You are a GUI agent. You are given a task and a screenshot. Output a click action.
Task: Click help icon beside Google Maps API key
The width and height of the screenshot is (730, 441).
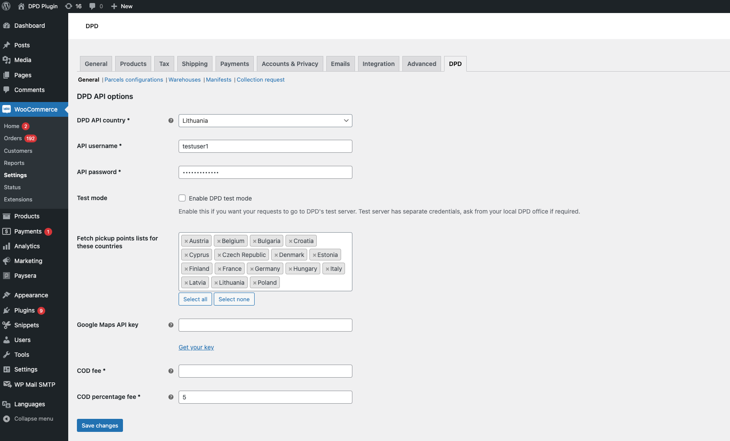[x=171, y=325]
